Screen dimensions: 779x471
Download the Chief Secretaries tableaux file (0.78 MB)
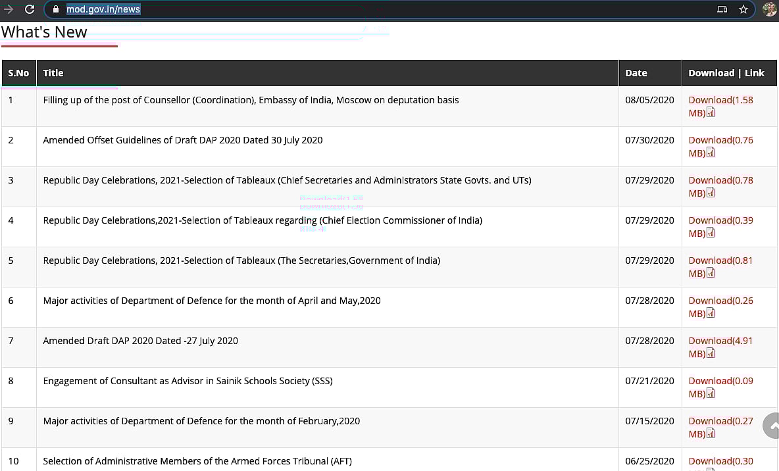[x=720, y=180]
